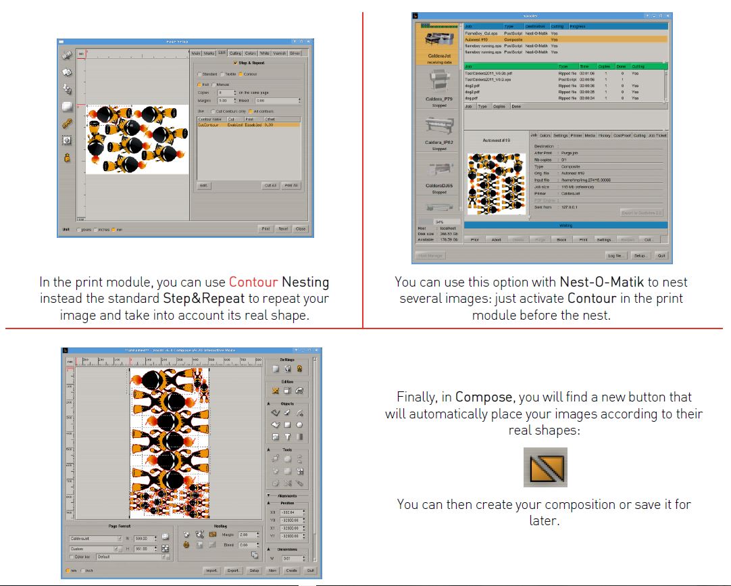Select the rectangle object tool in Compose

tap(287, 424)
